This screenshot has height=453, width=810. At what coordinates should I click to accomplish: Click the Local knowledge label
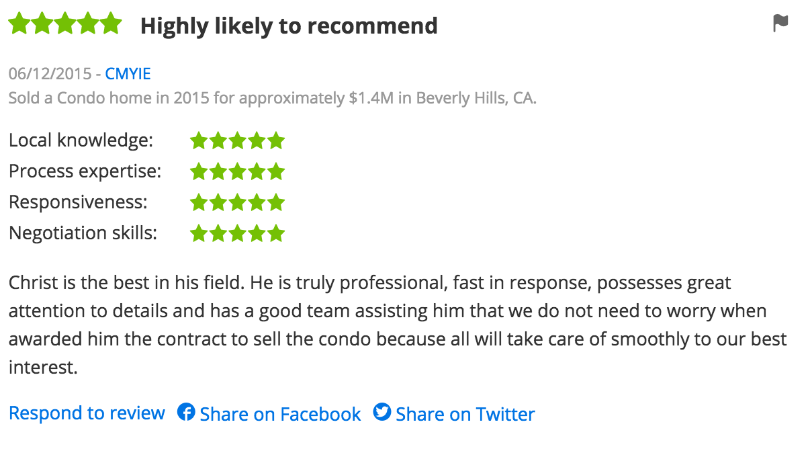(81, 140)
